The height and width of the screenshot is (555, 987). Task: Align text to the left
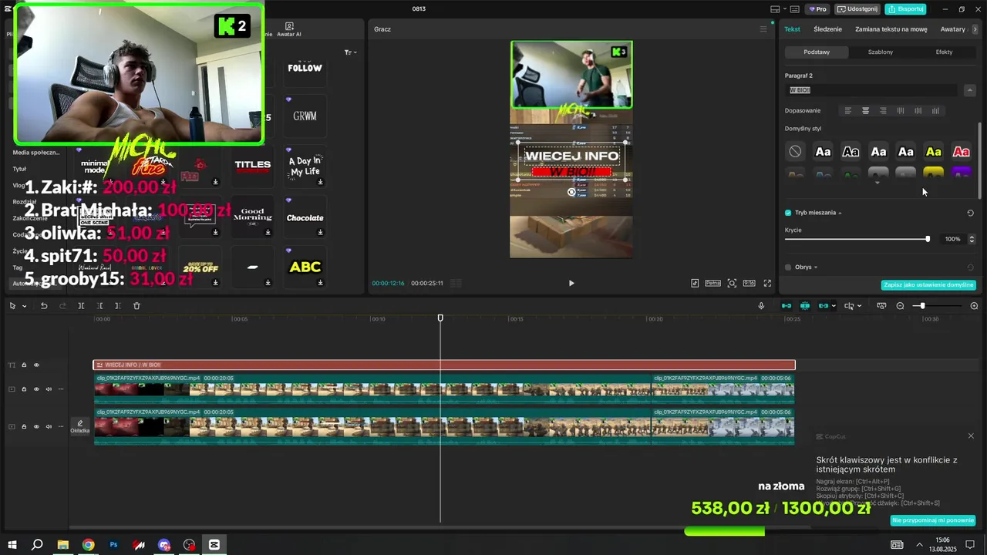pyautogui.click(x=848, y=111)
